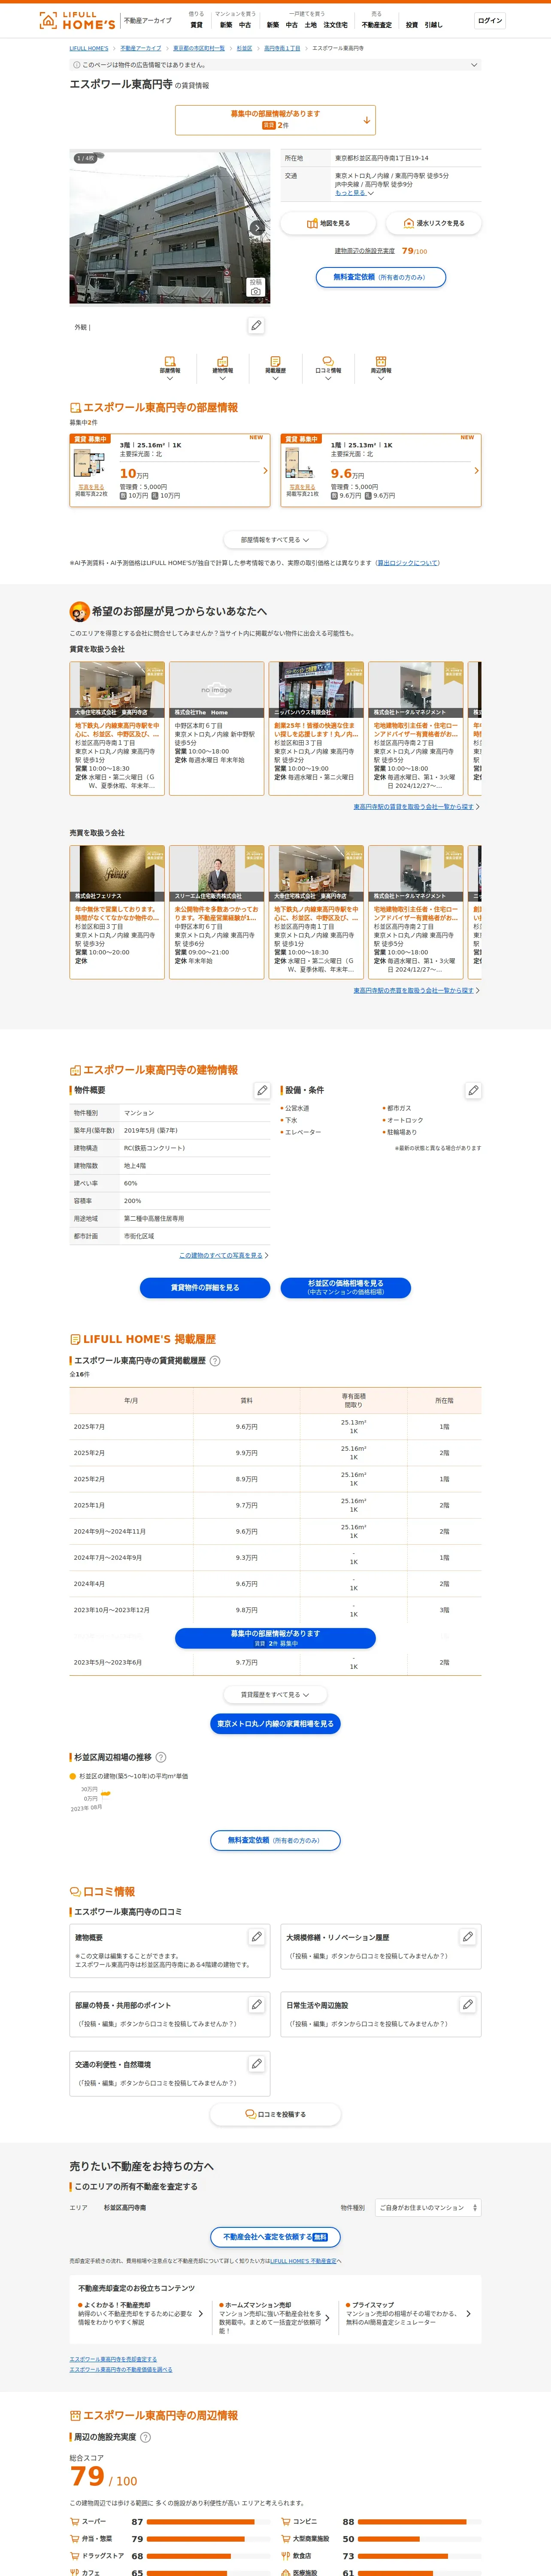Viewport: 551px width, 2576px height.
Task: Click arrow on 1階 room card
Action: pyautogui.click(x=476, y=471)
